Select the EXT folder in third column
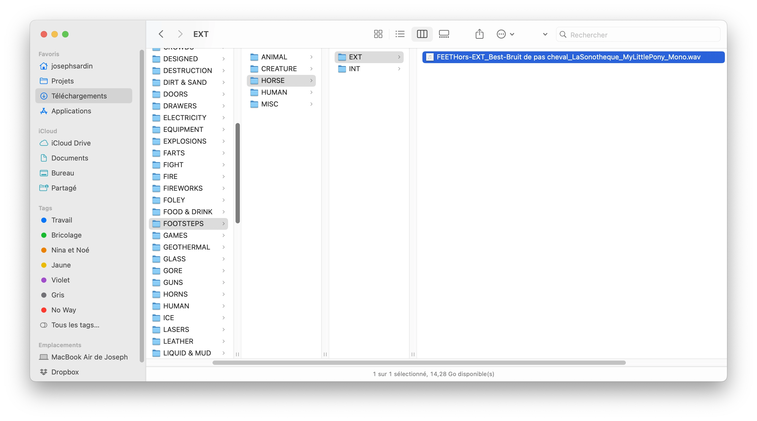This screenshot has width=757, height=421. coord(369,57)
